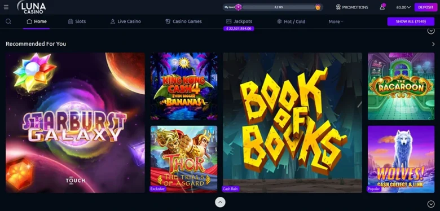Expand next section with bottom circled chevron
This screenshot has height=211, width=440.
pos(431,204)
